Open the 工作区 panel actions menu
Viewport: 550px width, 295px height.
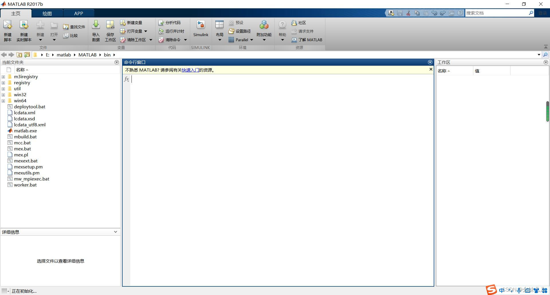tap(546, 62)
